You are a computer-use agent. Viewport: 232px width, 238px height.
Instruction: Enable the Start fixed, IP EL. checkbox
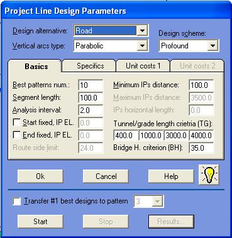pos(16,122)
